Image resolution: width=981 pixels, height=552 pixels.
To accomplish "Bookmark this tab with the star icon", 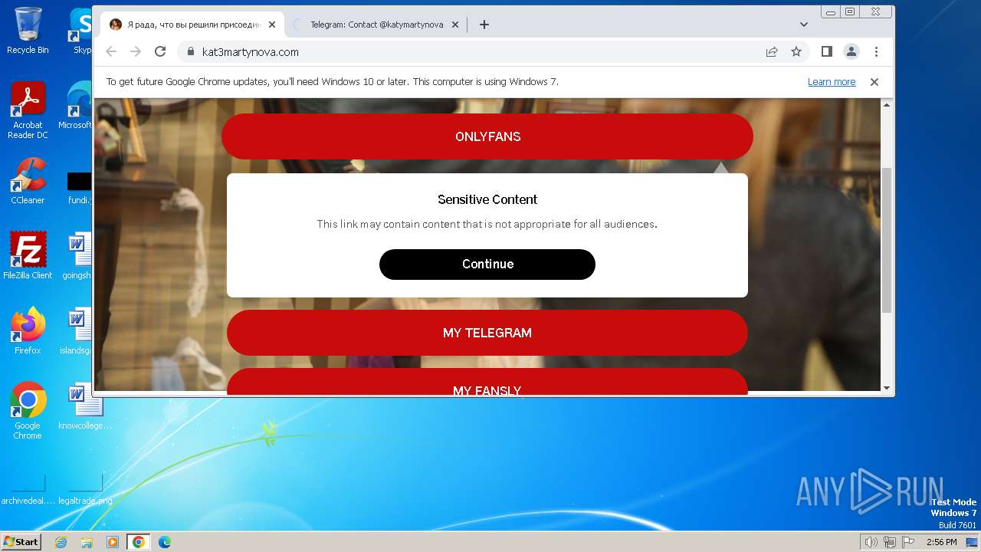I will pyautogui.click(x=796, y=51).
